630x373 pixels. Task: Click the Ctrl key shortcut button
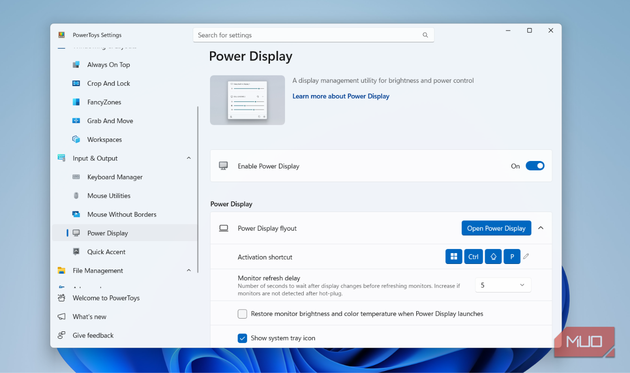(473, 256)
